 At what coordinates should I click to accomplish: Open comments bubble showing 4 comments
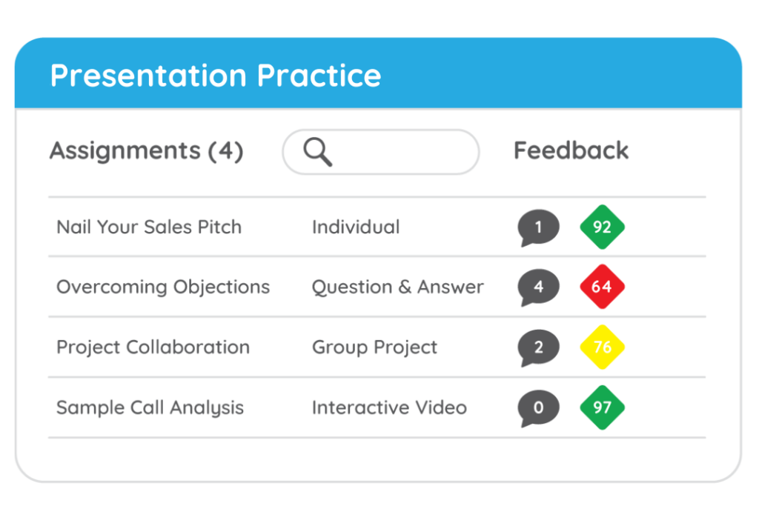point(538,287)
